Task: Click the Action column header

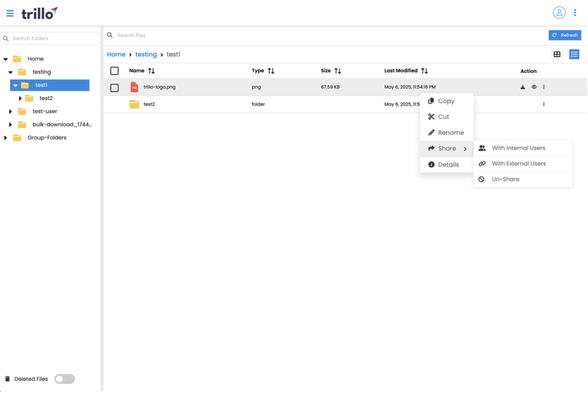Action: coord(528,71)
